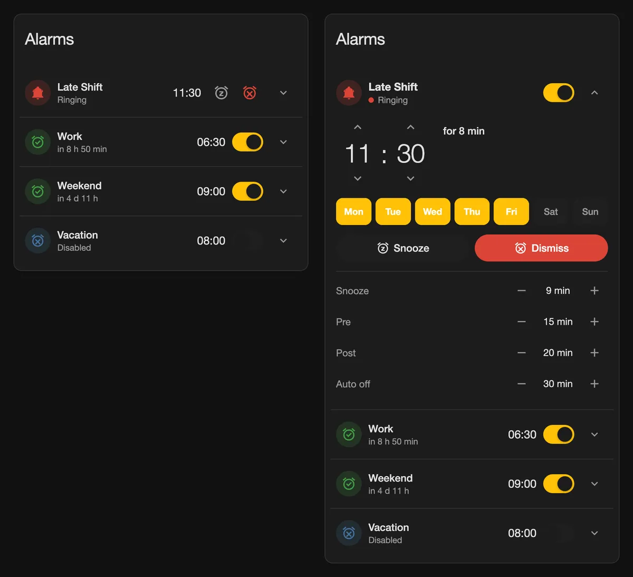Screen dimensions: 633x577
Task: Click the red Dismiss button with the label
Action: pyautogui.click(x=541, y=248)
